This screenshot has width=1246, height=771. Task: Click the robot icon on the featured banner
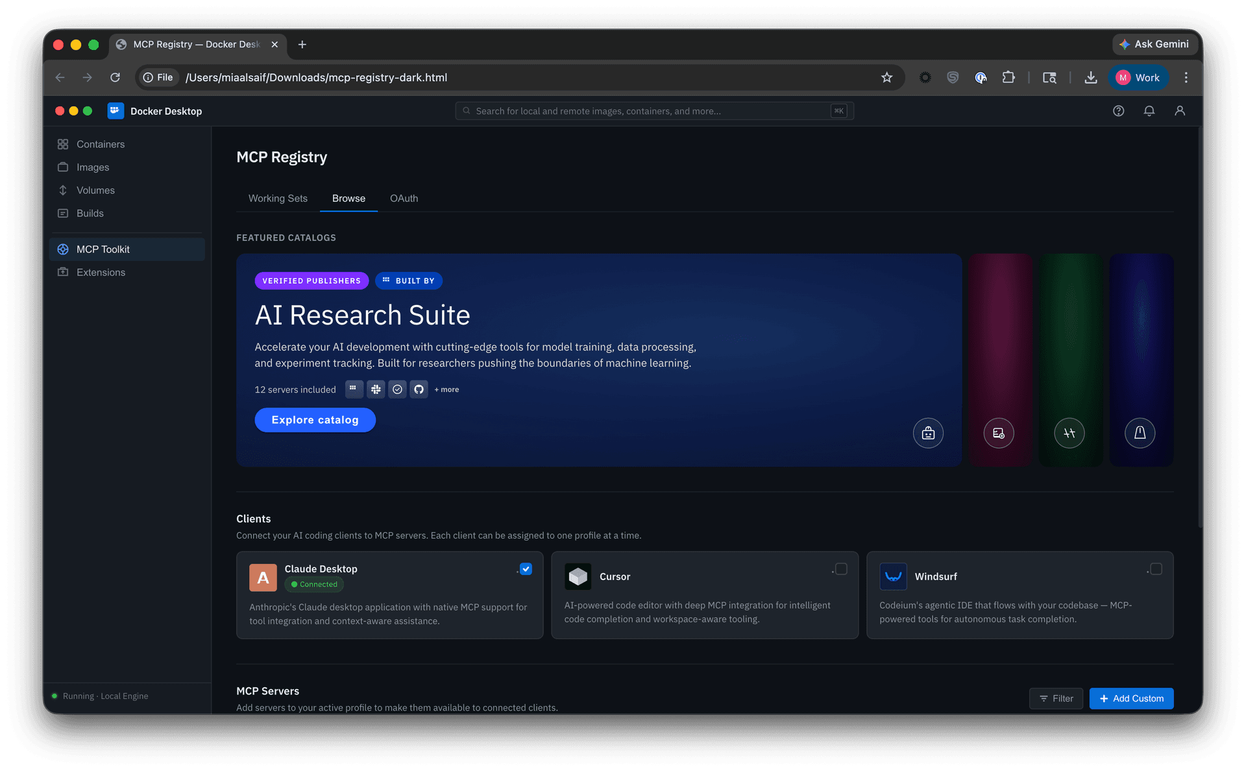point(928,433)
